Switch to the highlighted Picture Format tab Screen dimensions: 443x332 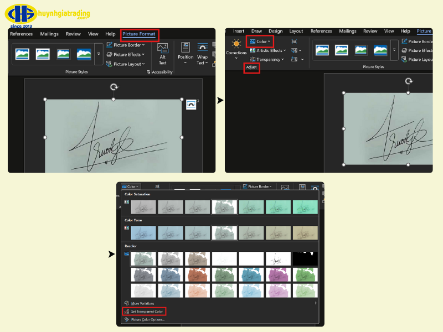[139, 34]
